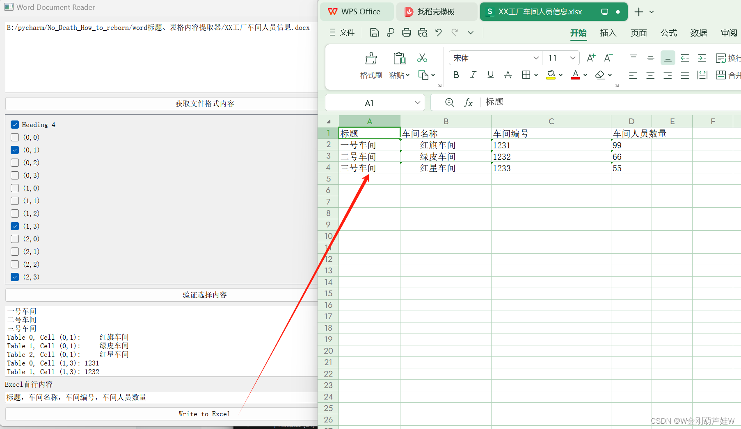Open the Insert Function fx icon
Screen dimensions: 741x429
[469, 102]
